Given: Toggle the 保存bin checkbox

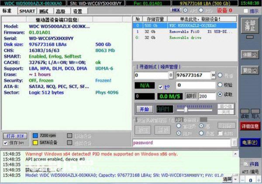Looking at the screenshot, I should tap(6, 143).
